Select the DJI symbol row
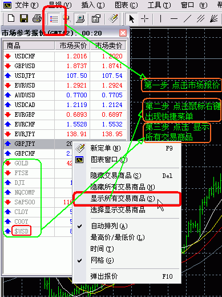The width and height of the screenshot is (222, 297). [38, 183]
